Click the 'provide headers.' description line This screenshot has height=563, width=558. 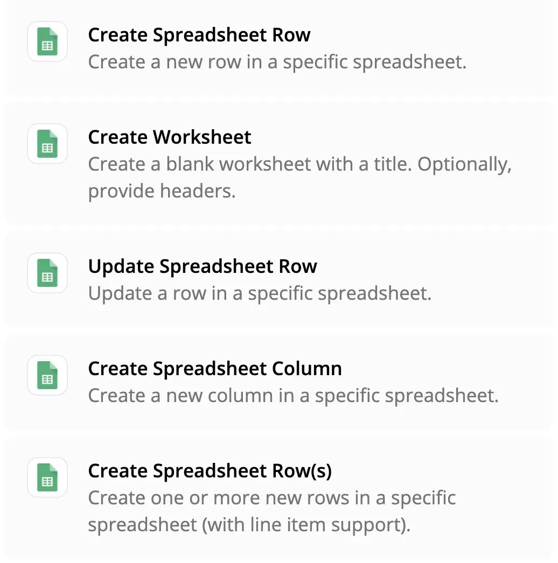162,192
